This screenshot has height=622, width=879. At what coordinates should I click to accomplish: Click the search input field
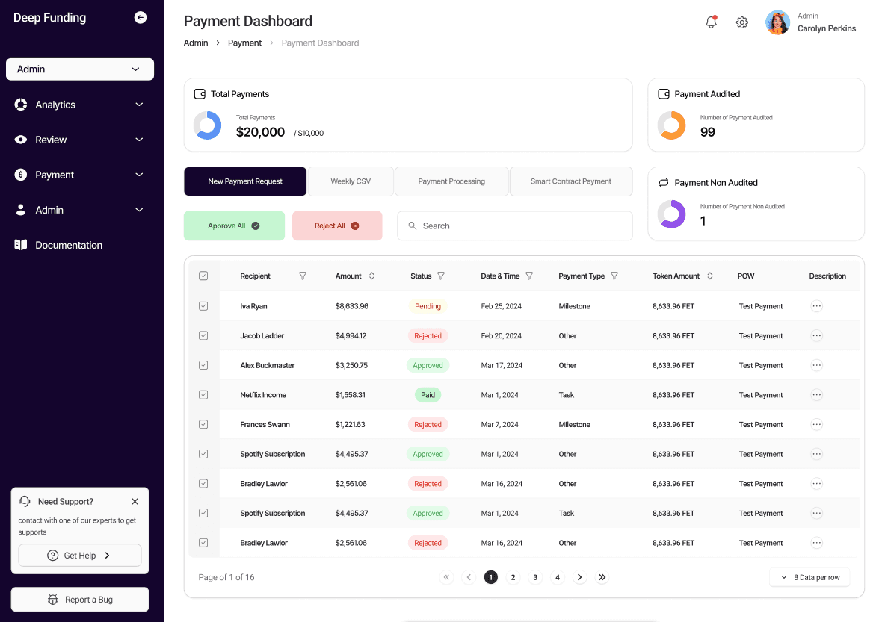click(514, 226)
